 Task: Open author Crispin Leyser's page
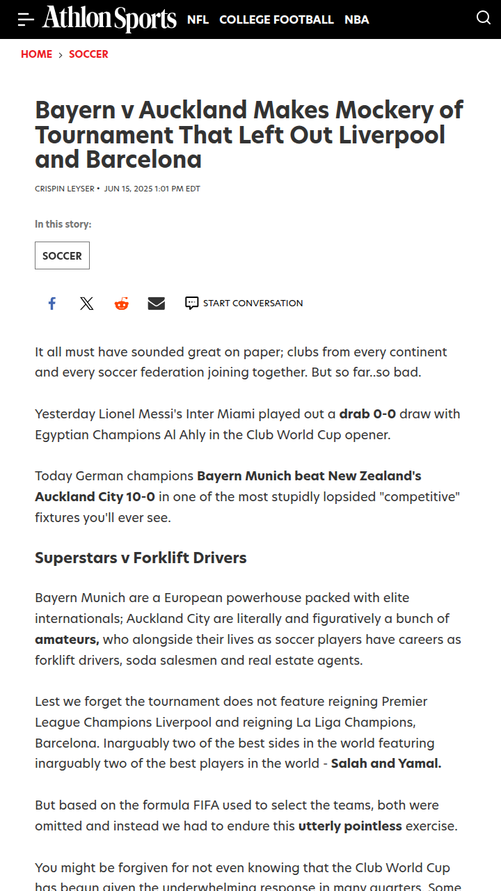[x=65, y=189]
